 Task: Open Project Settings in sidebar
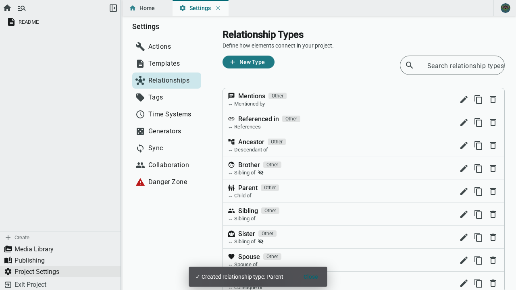pyautogui.click(x=60, y=271)
